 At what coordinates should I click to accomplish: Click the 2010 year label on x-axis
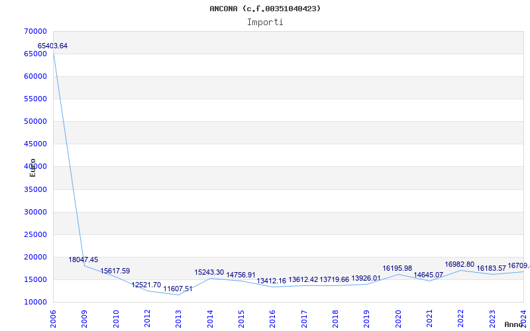[116, 319]
